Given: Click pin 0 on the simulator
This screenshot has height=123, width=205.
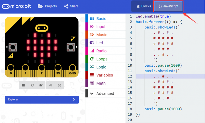Looking at the screenshot, I should [11, 71].
